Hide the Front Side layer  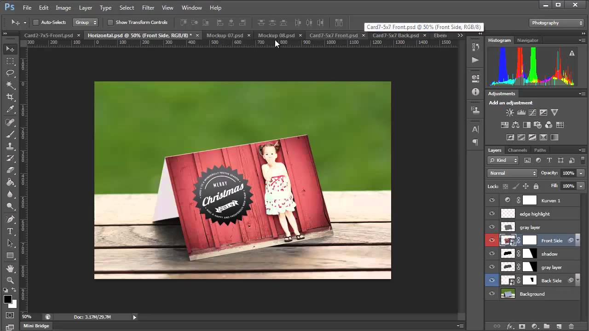pos(492,240)
